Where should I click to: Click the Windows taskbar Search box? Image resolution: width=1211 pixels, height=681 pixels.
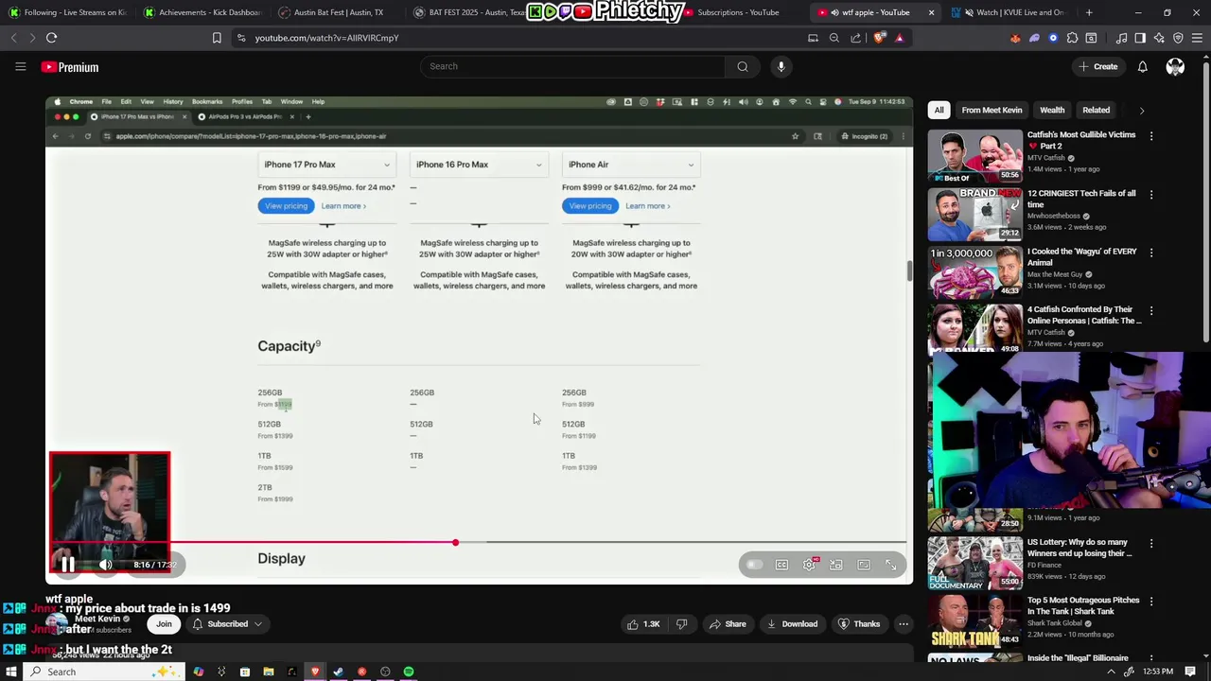102,672
